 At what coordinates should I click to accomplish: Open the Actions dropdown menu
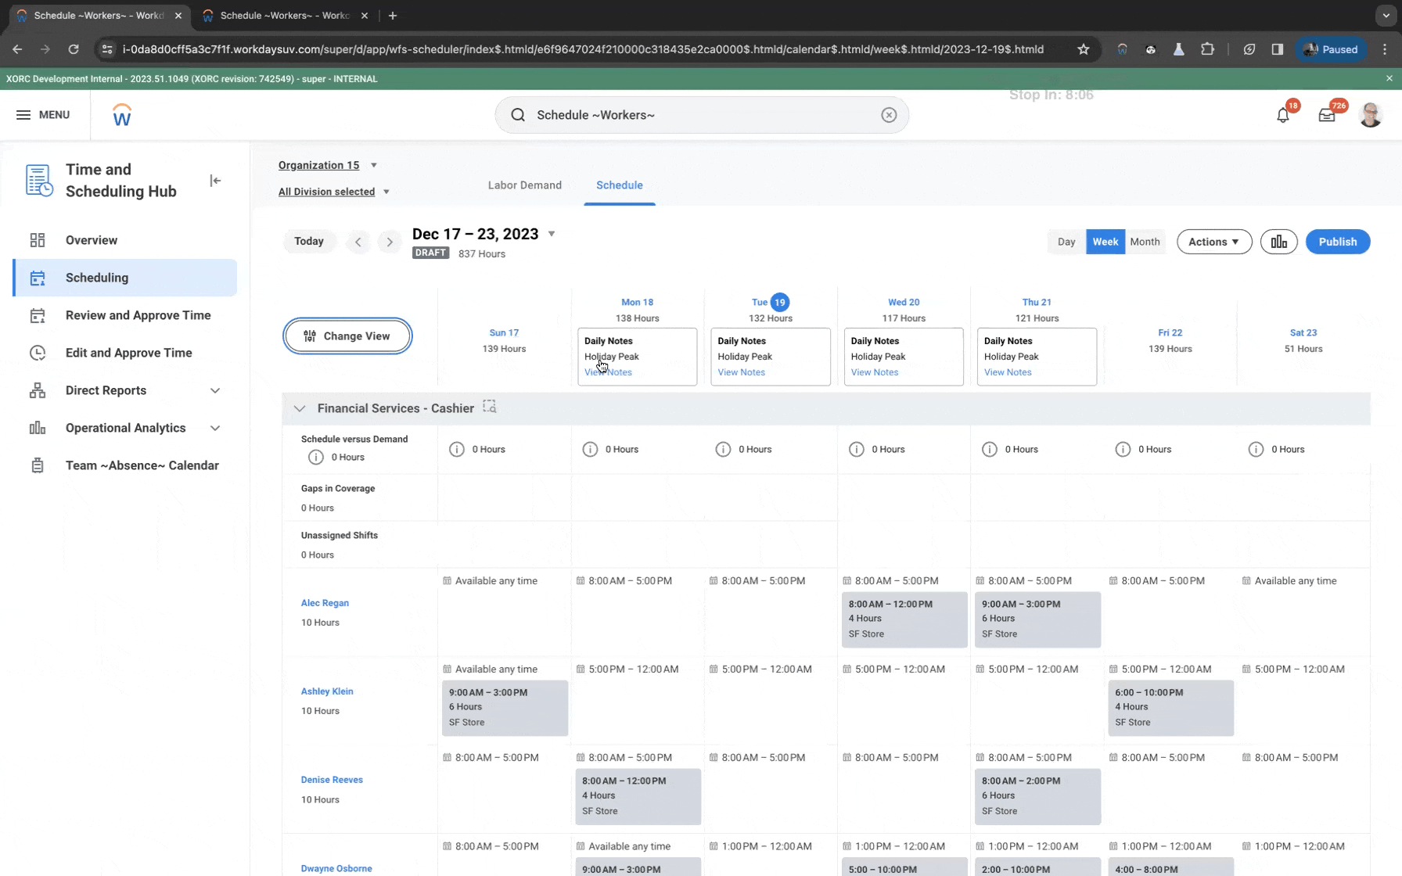[x=1214, y=242]
